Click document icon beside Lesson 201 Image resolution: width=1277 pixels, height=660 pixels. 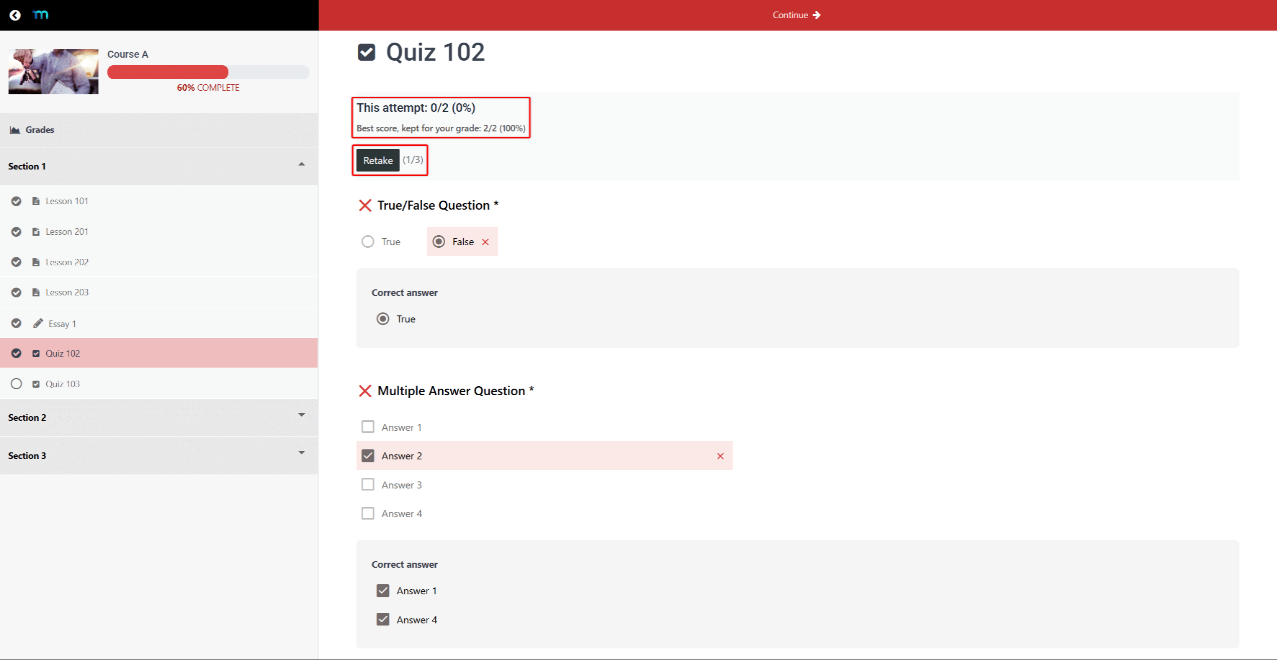click(36, 232)
